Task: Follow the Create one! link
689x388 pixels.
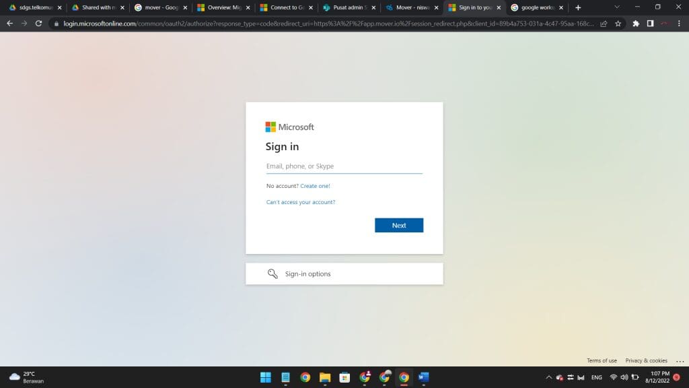Action: pos(315,186)
